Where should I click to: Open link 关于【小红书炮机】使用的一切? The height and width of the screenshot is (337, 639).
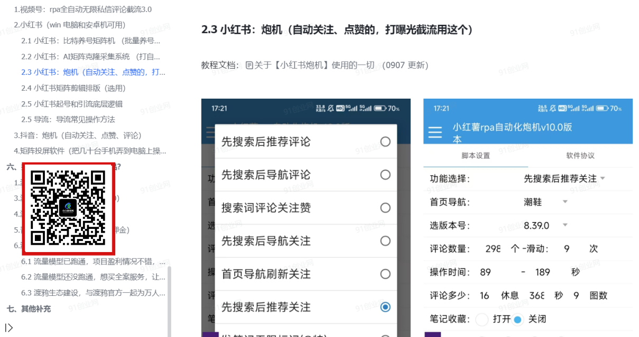tap(315, 65)
